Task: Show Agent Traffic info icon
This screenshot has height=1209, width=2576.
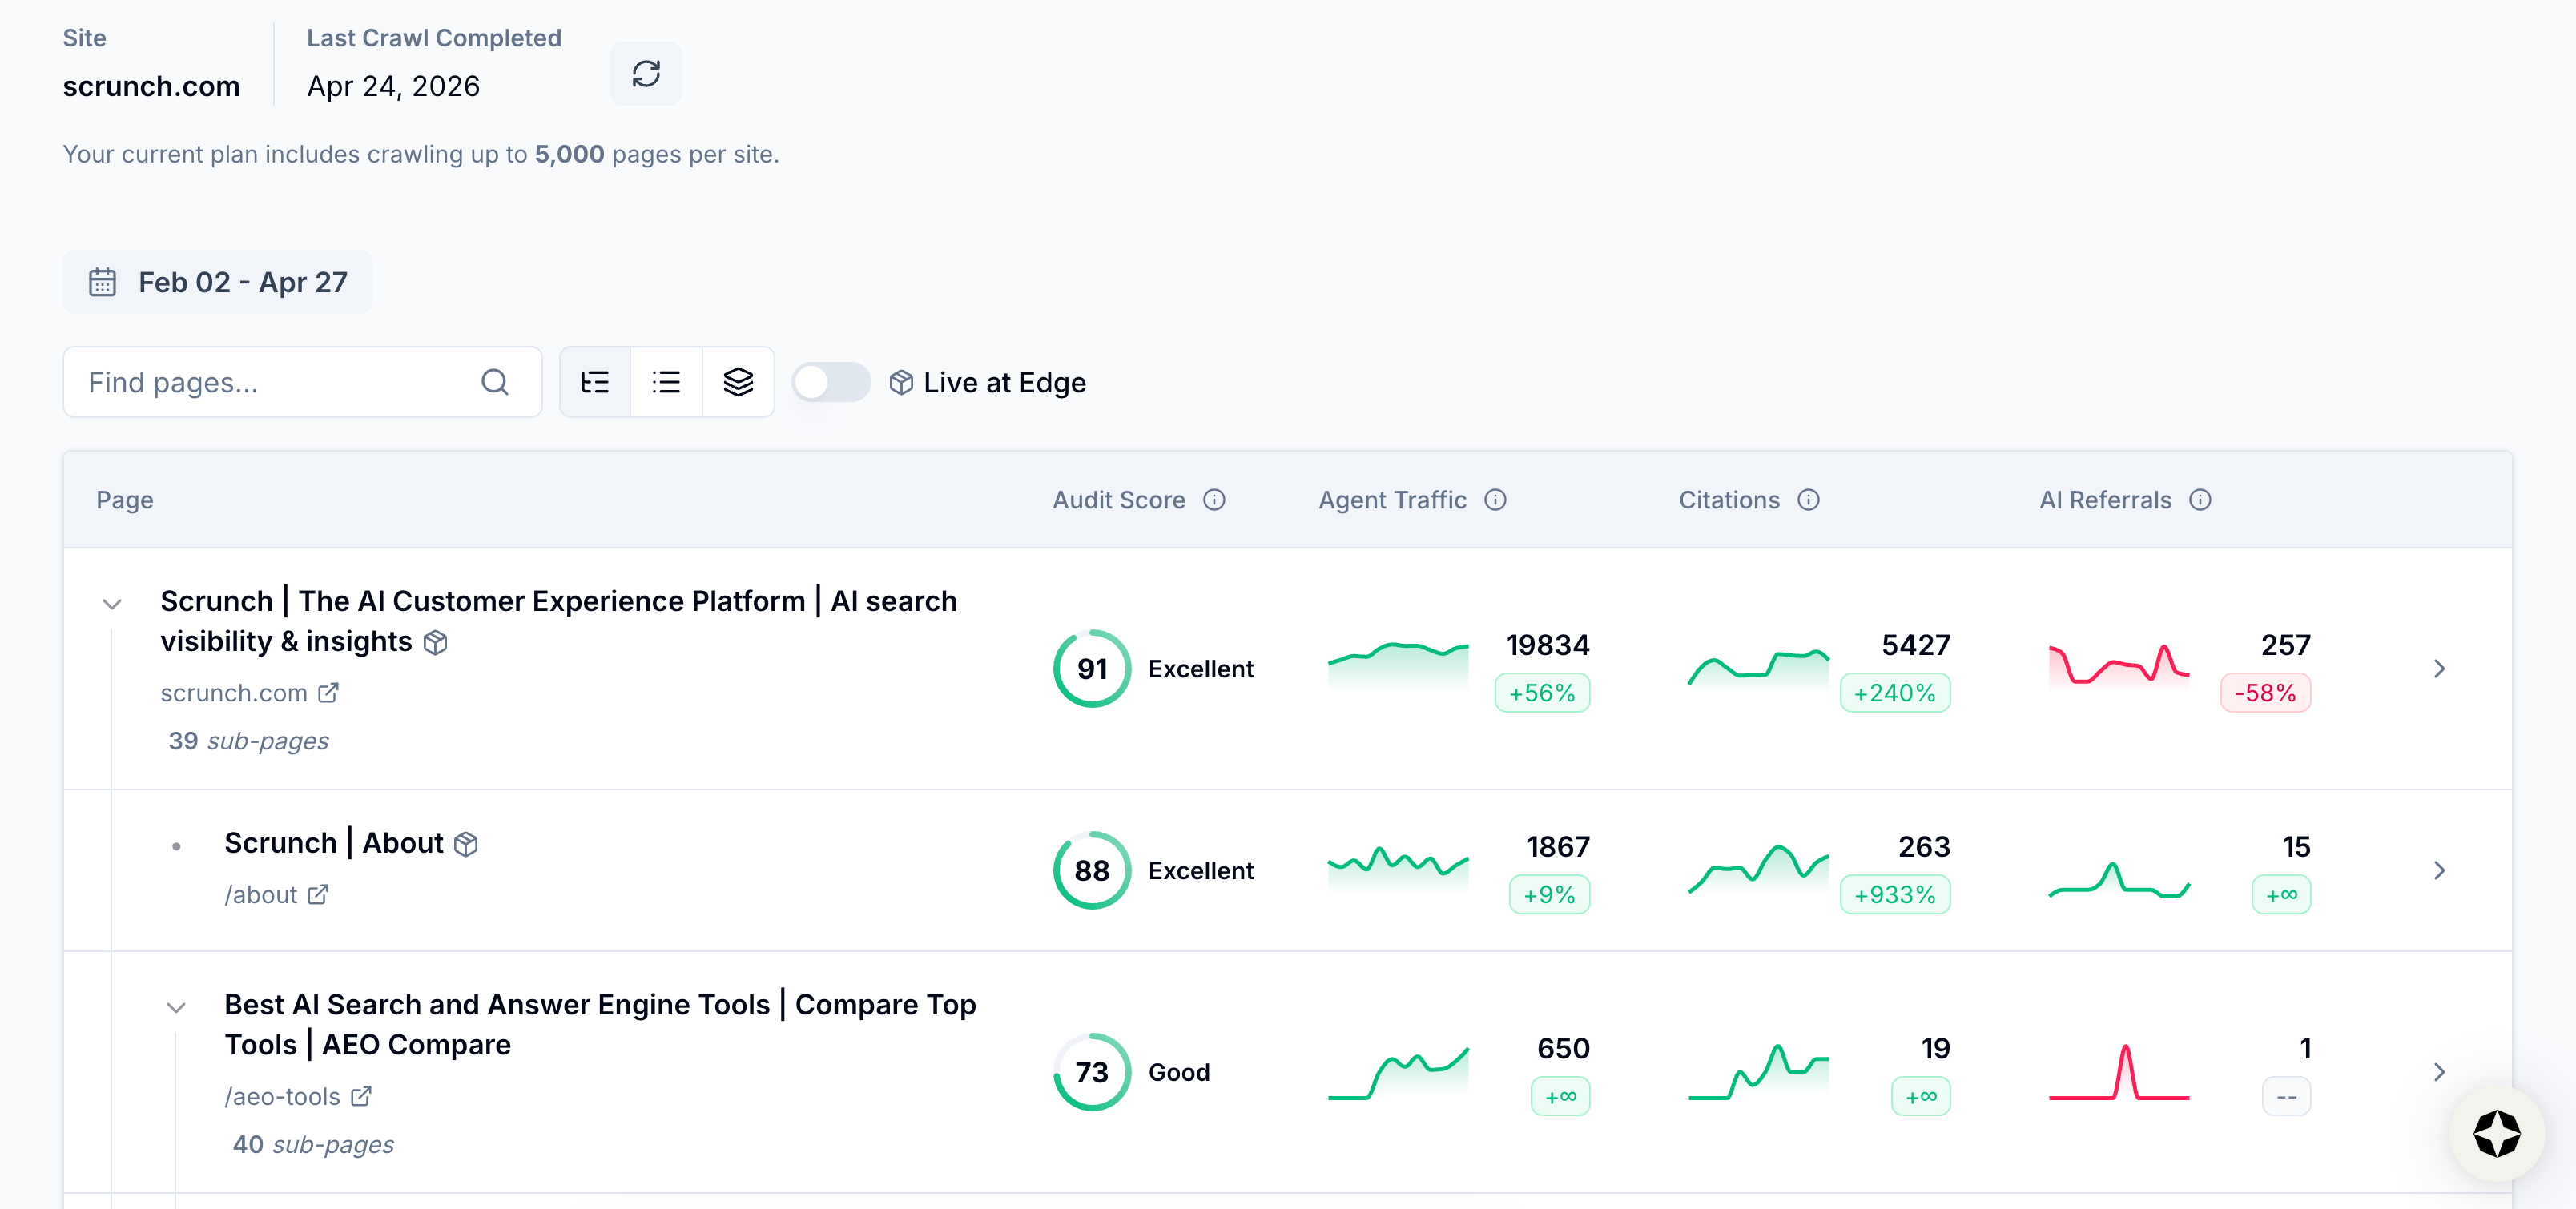Action: (x=1495, y=500)
